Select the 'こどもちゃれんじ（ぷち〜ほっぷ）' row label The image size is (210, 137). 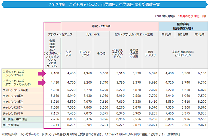22,73
